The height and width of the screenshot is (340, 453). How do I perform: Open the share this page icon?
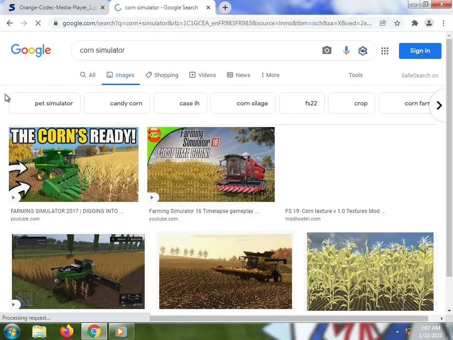click(383, 23)
